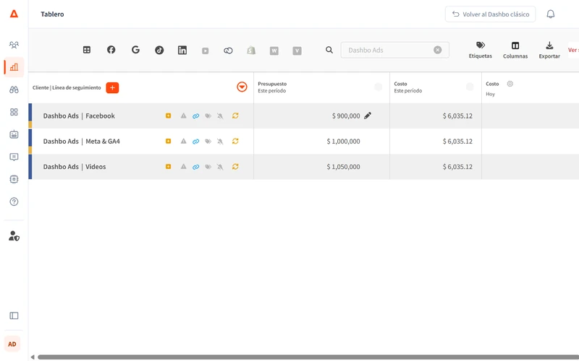Open the chat message sidebar icon
The image size is (579, 361).
[x=14, y=157]
